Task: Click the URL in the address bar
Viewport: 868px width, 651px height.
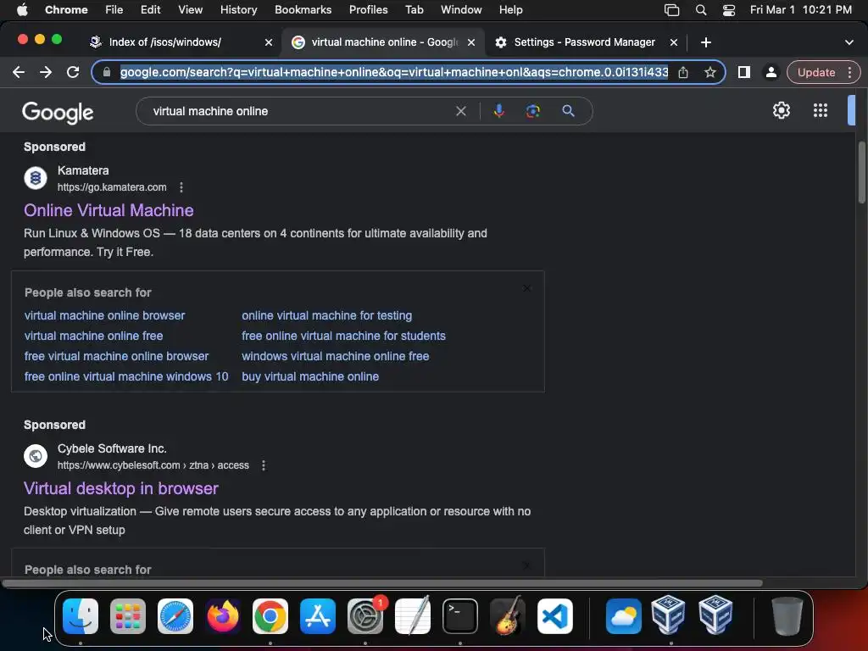Action: [394, 73]
